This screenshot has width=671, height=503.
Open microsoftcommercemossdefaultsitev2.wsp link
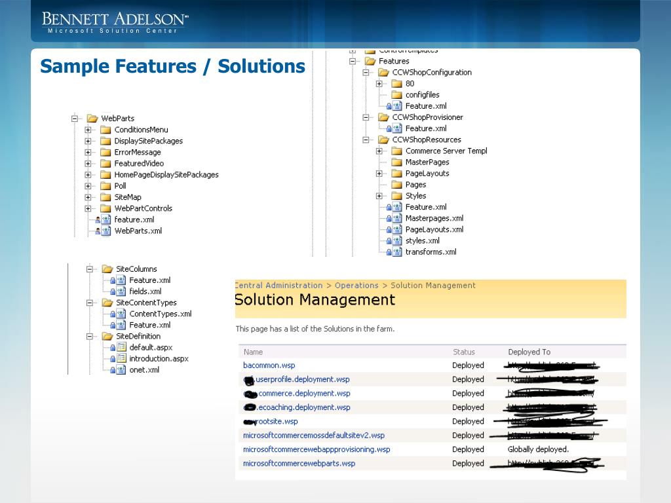point(314,436)
